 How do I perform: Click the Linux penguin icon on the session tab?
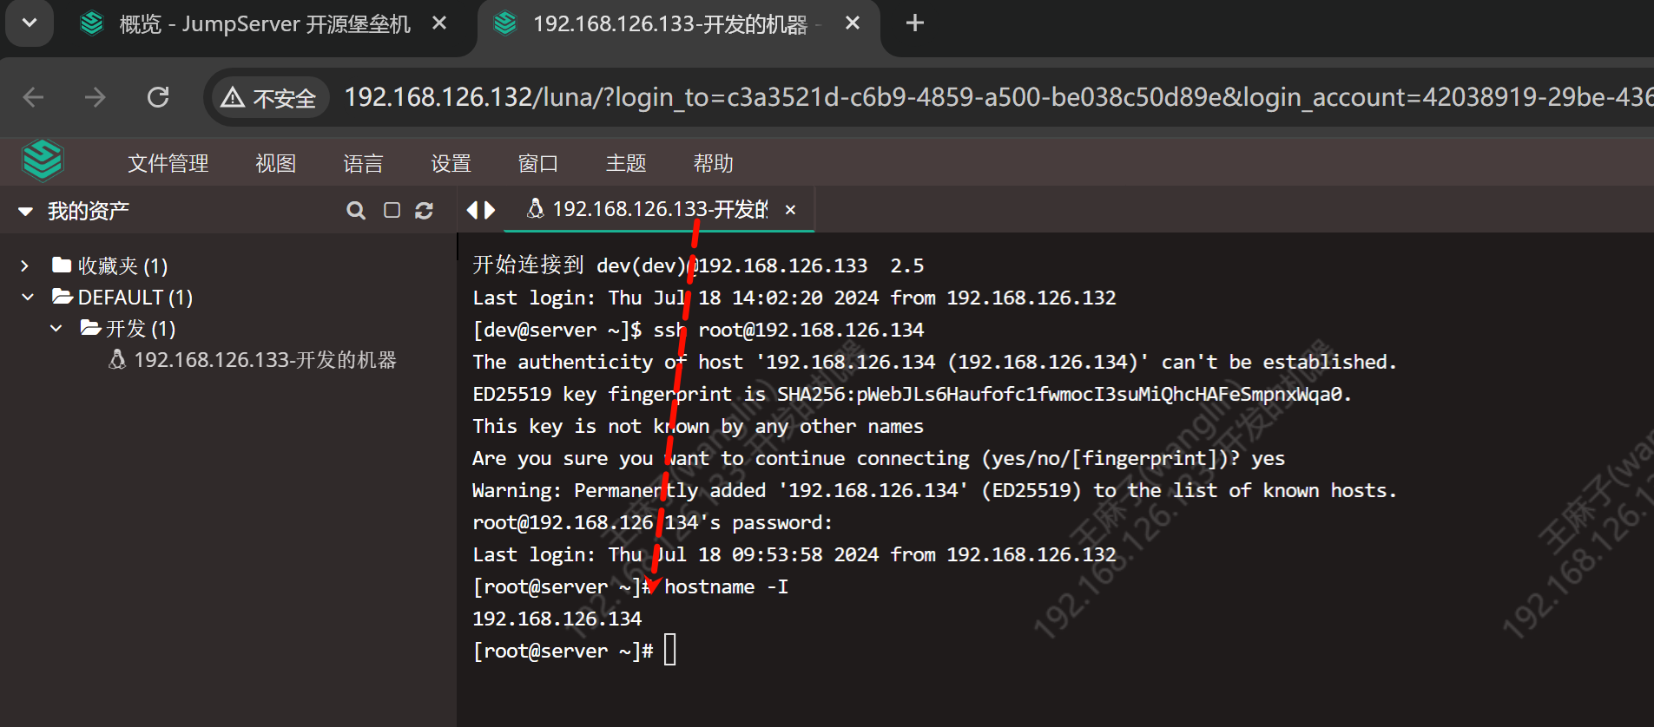[536, 209]
